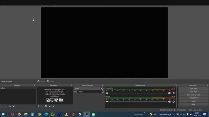Open Windows Settings gear in the taskbar

coord(80,114)
